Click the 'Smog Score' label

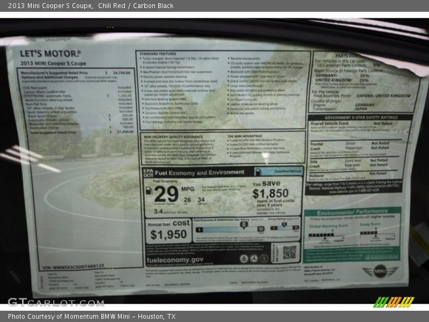(x=370, y=224)
